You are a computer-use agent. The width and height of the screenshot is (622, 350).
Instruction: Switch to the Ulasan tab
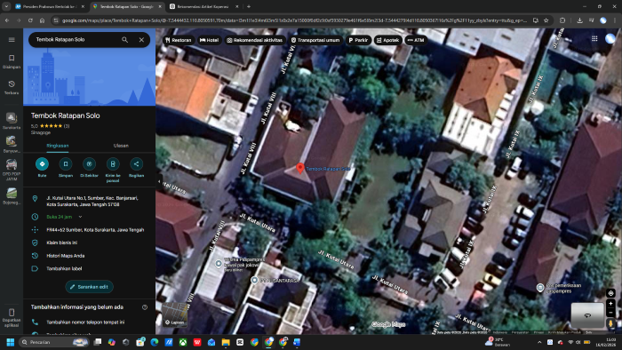point(121,146)
